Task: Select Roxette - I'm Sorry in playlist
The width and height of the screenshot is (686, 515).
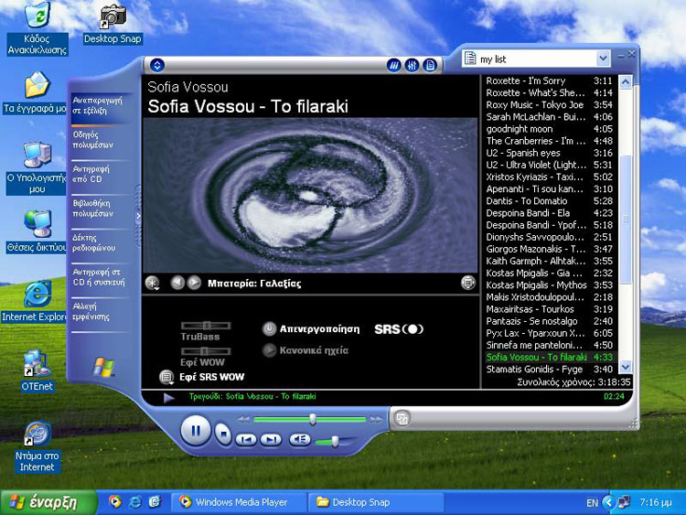Action: [549, 80]
